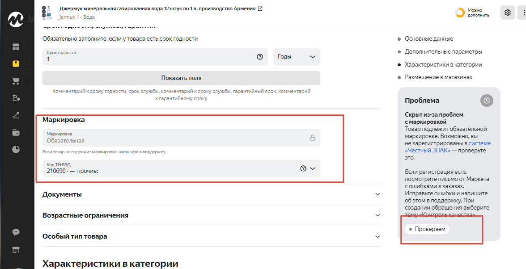Open the analytics trend arrow icon in sidebar
Image resolution: width=526 pixels, height=269 pixels.
coord(16,115)
